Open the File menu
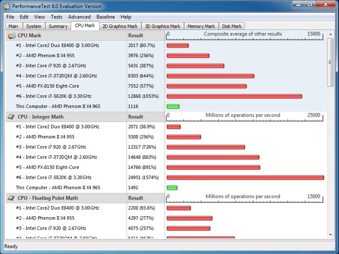 pos(10,17)
